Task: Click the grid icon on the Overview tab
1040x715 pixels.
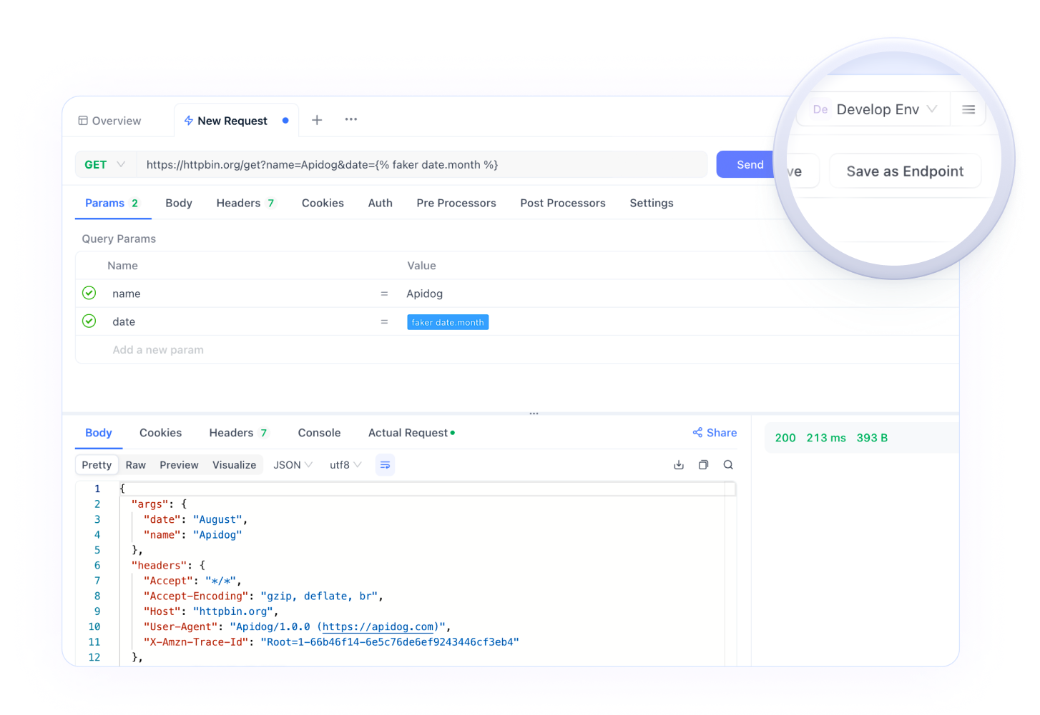Action: point(82,120)
